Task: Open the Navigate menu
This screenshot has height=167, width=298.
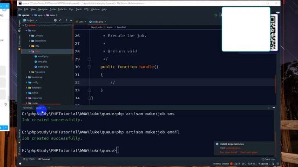Action: click(x=42, y=9)
